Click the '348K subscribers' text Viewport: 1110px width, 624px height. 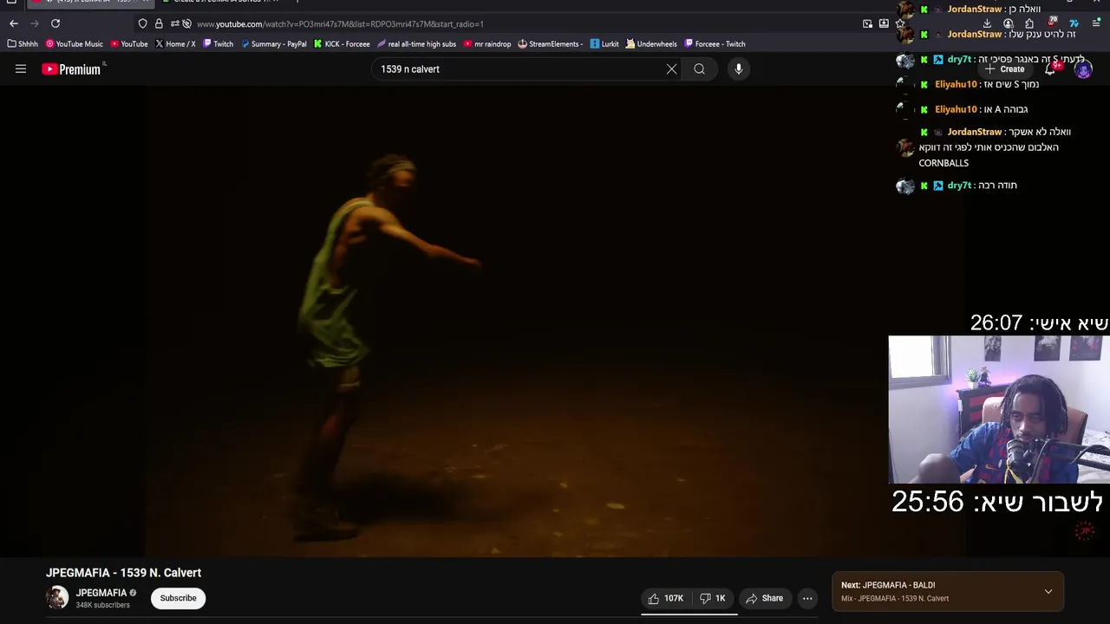tap(103, 605)
